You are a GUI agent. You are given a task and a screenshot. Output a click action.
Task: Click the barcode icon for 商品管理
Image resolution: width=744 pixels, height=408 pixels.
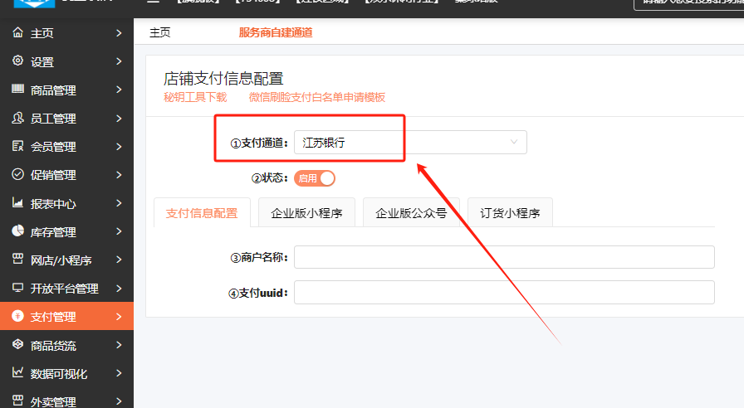coord(17,90)
